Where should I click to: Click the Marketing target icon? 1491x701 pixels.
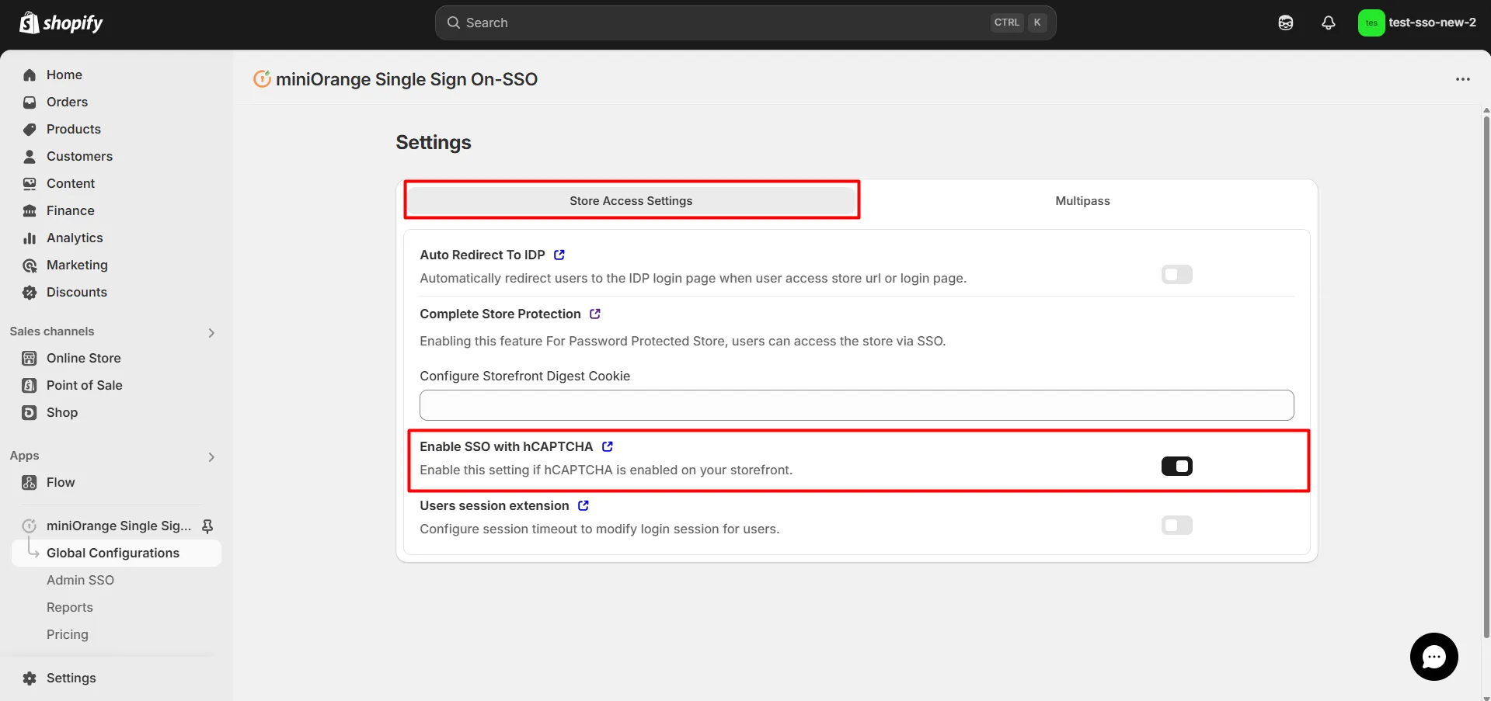[x=30, y=265]
